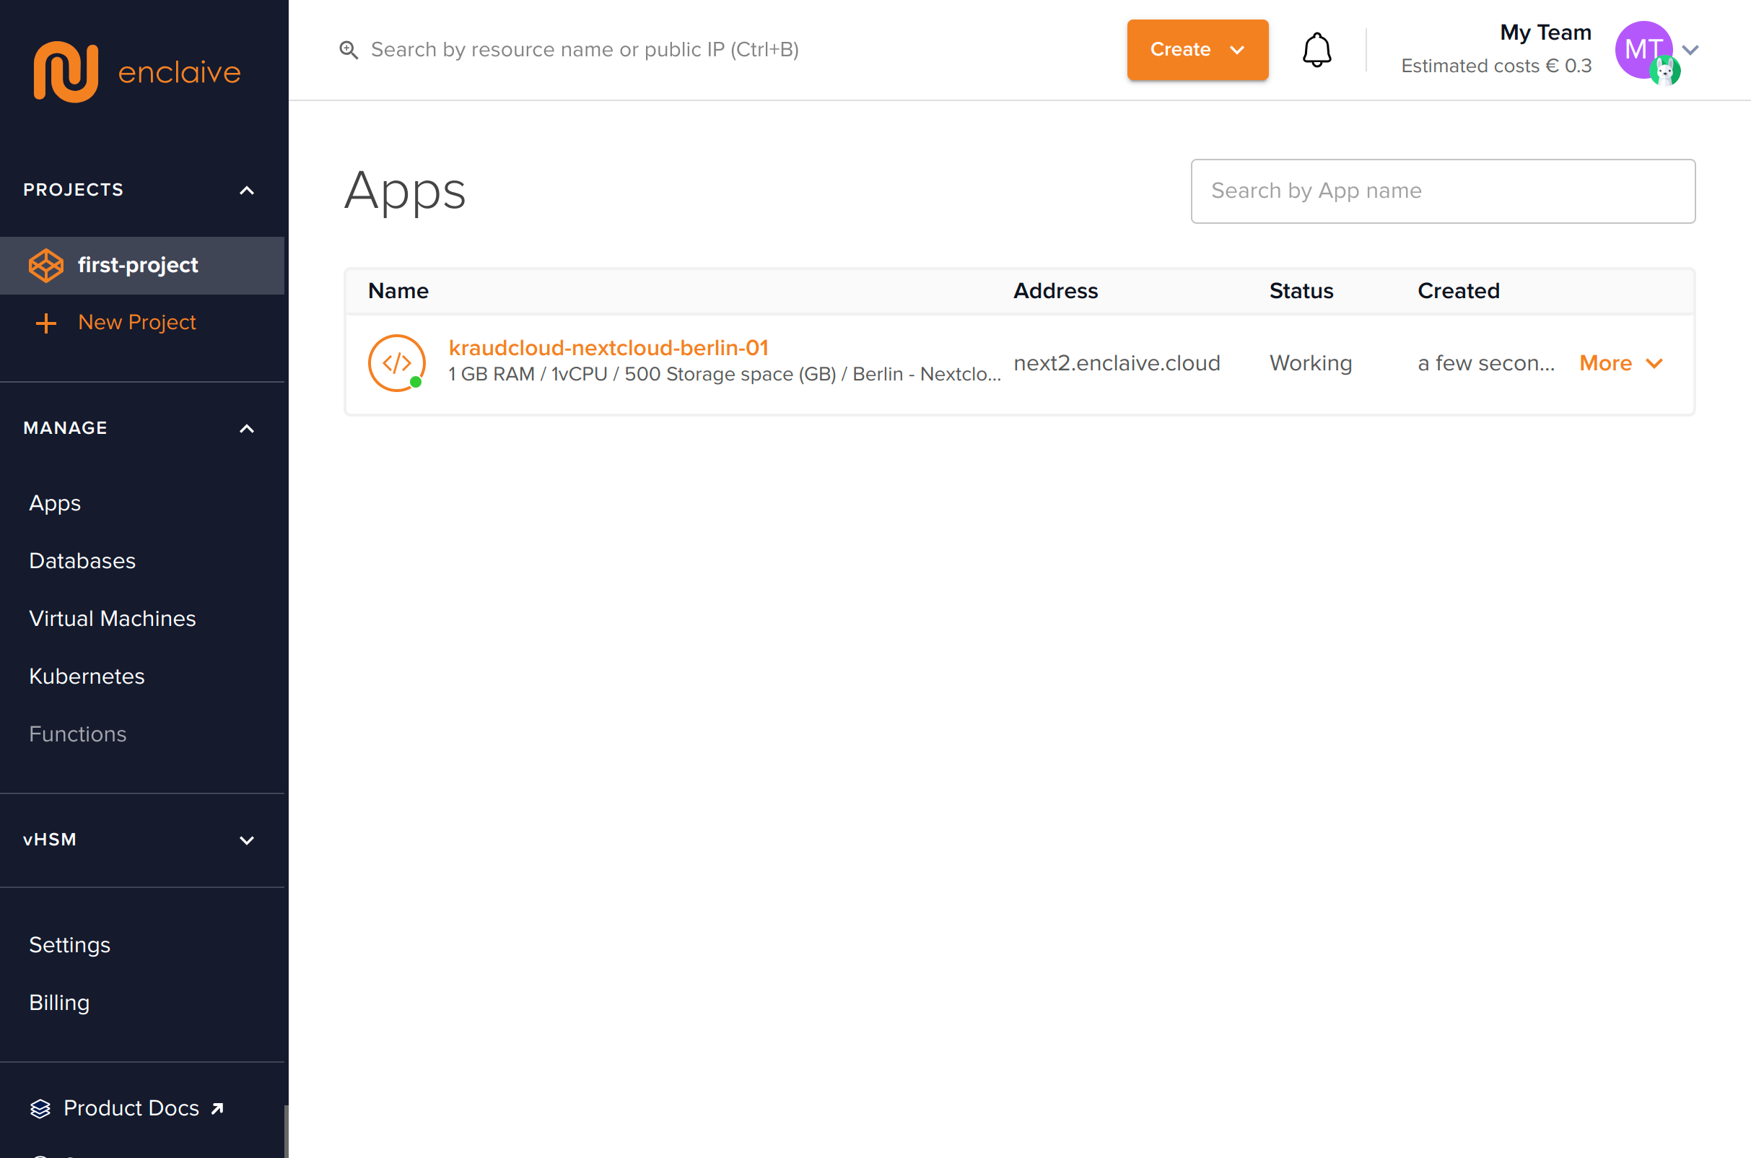Viewport: 1751px width, 1158px height.
Task: Collapse the PROJECTS section
Action: [247, 191]
